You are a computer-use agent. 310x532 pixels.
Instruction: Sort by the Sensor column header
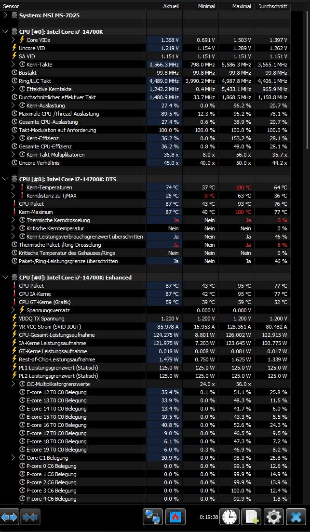pos(73,6)
